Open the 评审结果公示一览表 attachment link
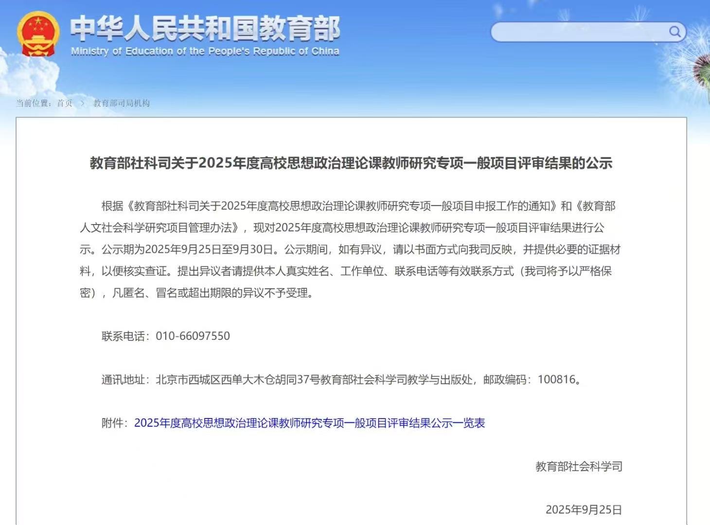 tap(309, 423)
